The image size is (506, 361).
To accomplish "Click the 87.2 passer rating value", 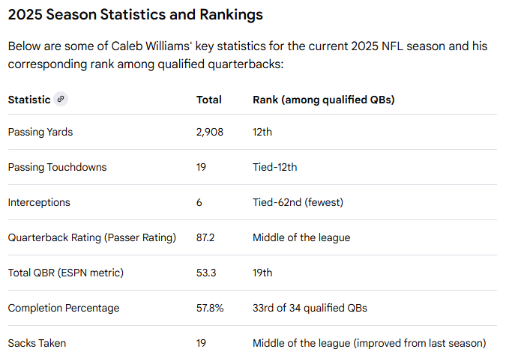I will pyautogui.click(x=205, y=237).
